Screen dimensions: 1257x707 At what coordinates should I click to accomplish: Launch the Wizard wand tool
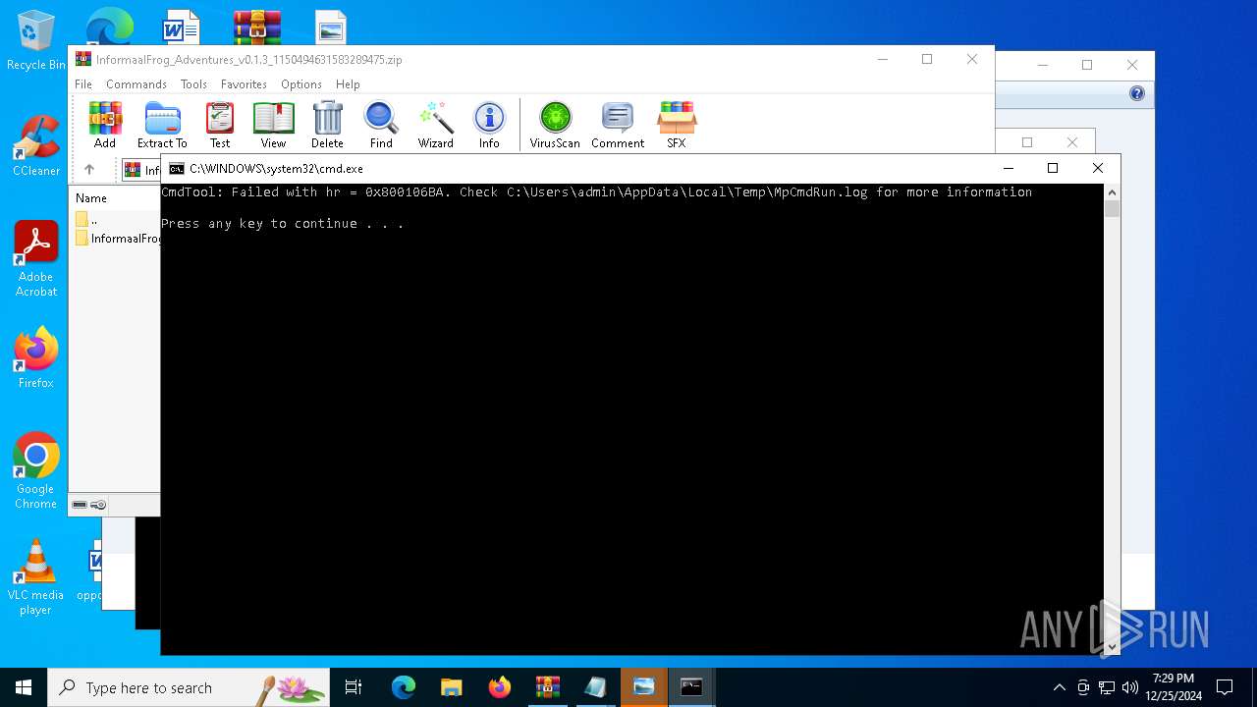435,125
